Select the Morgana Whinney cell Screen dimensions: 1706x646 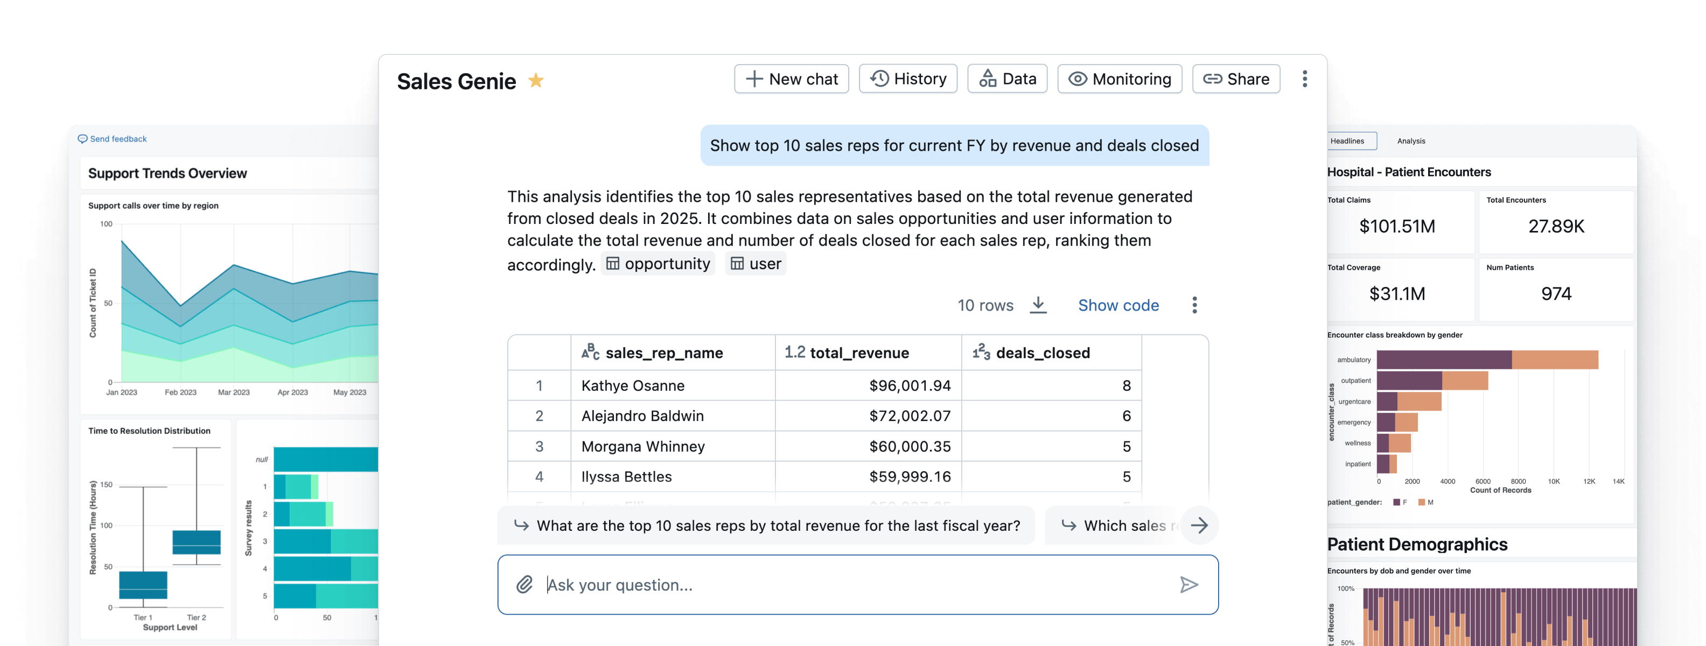pos(672,446)
